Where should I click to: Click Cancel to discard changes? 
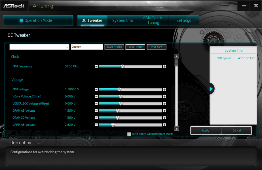tap(236, 131)
